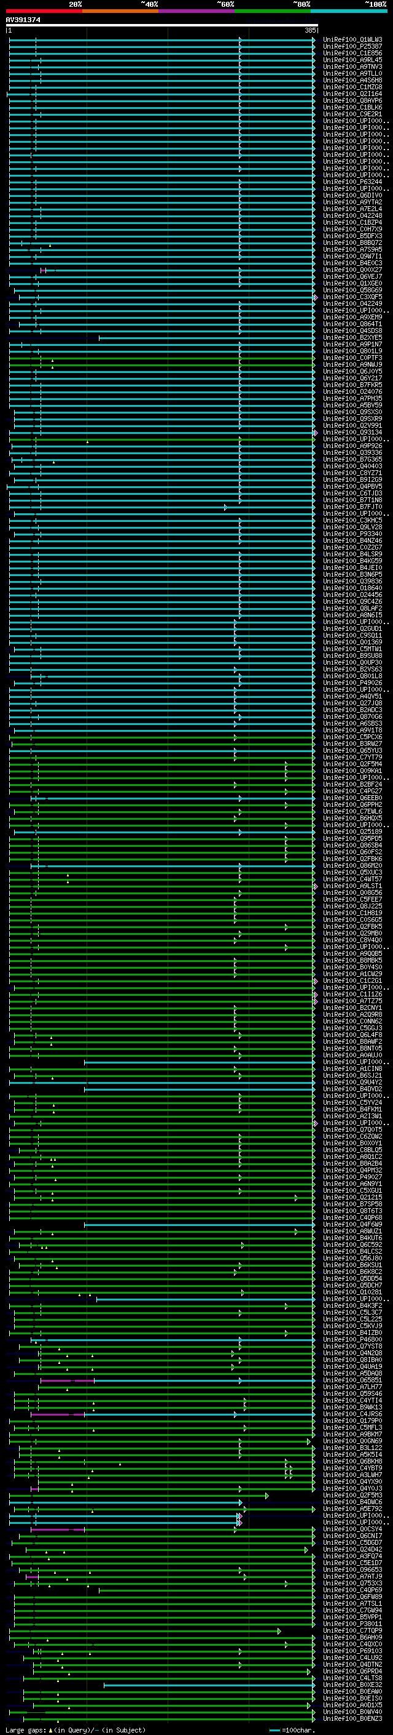The width and height of the screenshot is (393, 1735).
Task: Click the UniRef100_B0ENZ3 label
Action: point(352,1719)
